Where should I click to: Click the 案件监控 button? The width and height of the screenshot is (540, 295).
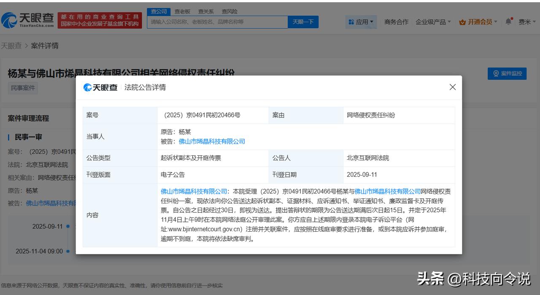click(x=507, y=73)
